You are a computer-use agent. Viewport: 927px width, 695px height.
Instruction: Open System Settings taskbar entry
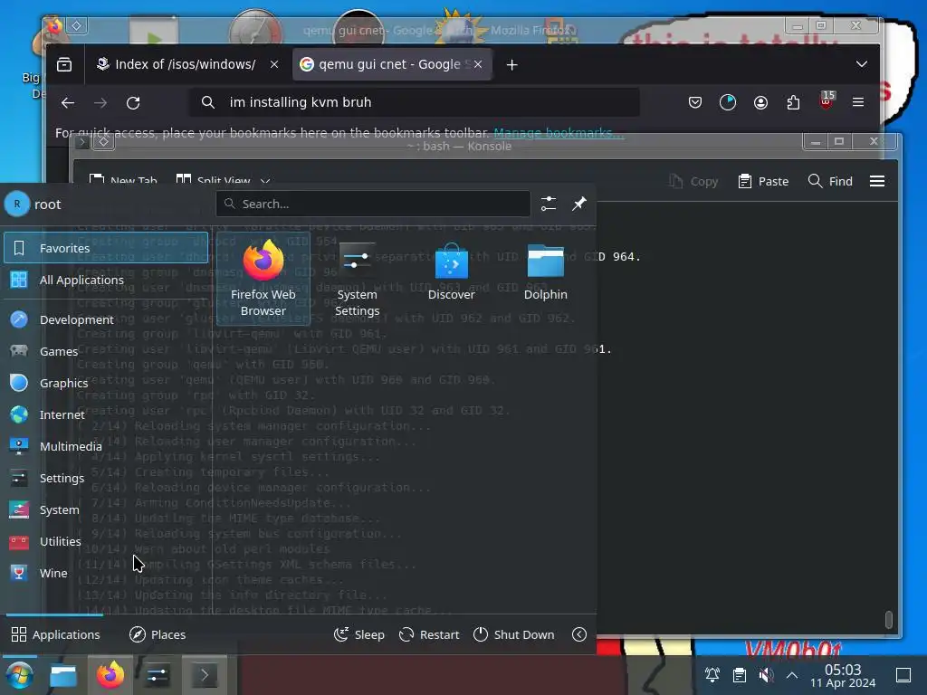157,675
